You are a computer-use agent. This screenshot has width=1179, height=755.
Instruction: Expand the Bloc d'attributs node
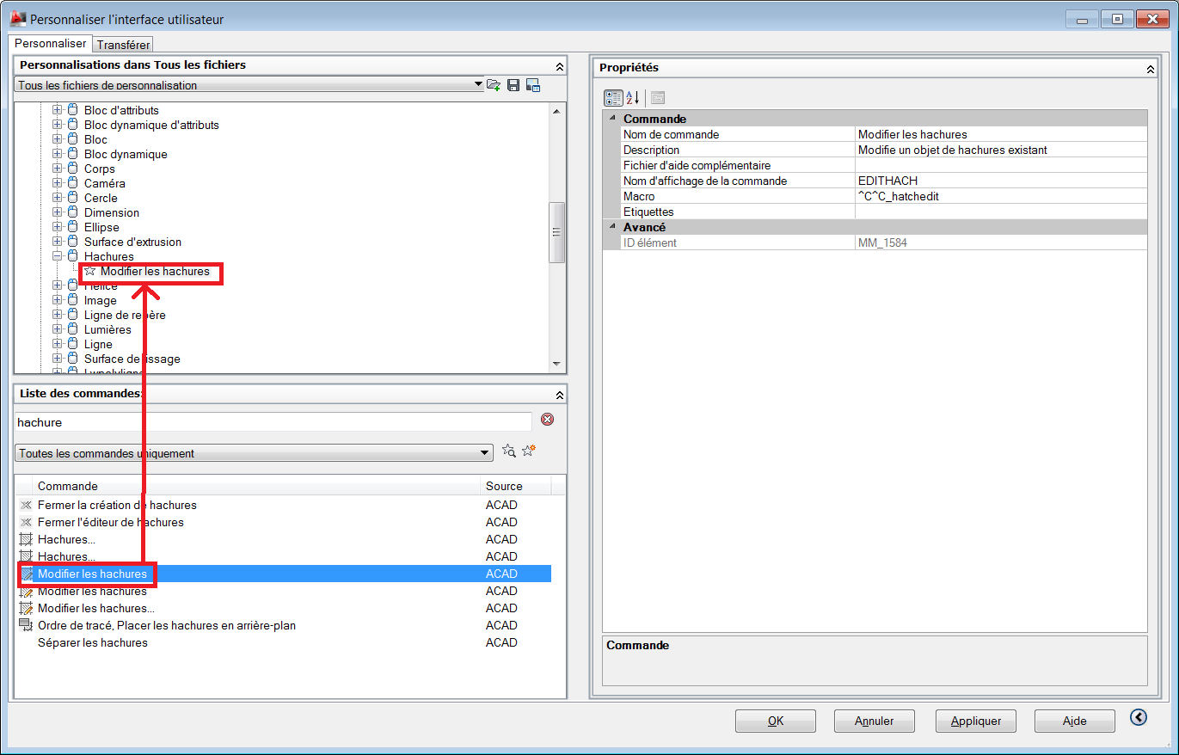pyautogui.click(x=58, y=110)
